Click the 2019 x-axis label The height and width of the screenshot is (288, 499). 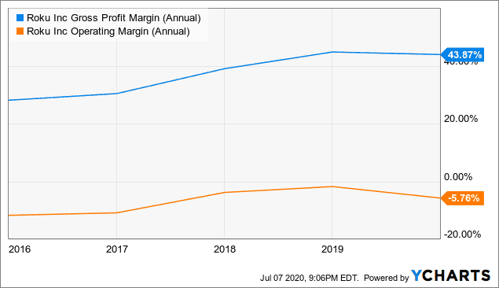click(x=332, y=249)
